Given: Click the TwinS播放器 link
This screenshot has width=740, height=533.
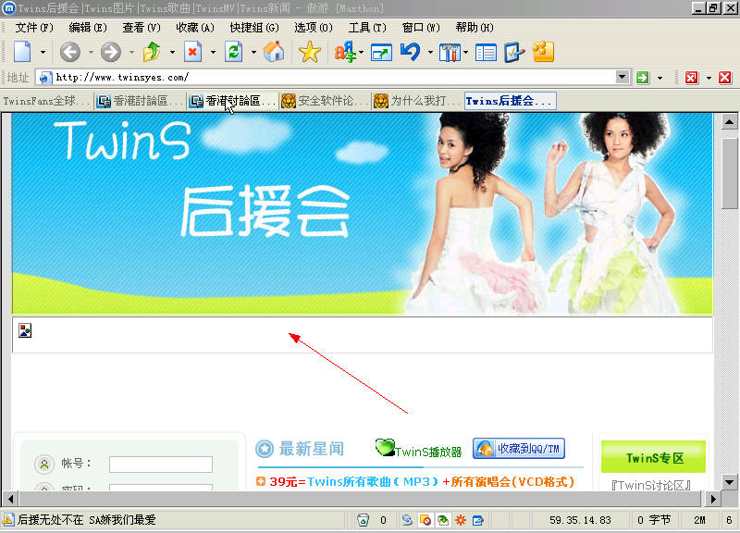Looking at the screenshot, I should click(x=418, y=450).
